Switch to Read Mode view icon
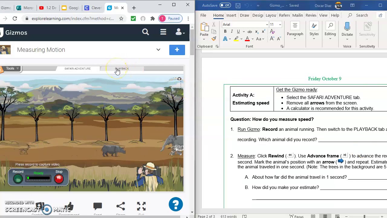 coord(313,216)
